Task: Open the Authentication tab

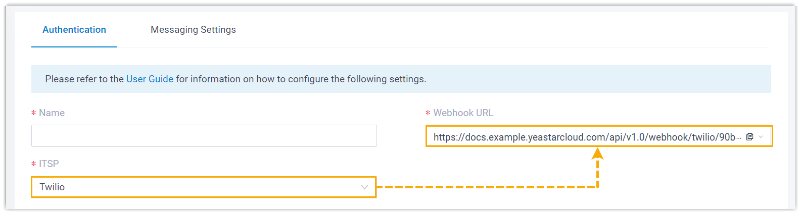Action: click(x=74, y=30)
